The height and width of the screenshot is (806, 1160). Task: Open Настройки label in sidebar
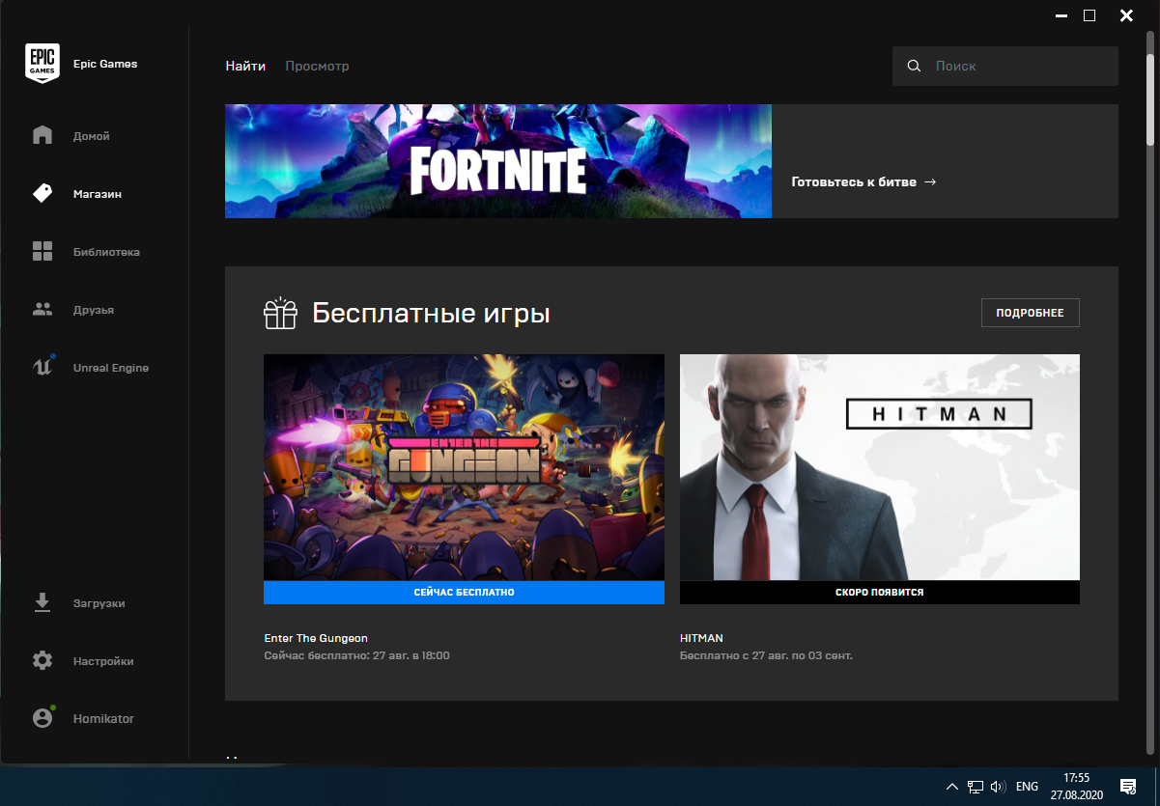click(x=103, y=661)
